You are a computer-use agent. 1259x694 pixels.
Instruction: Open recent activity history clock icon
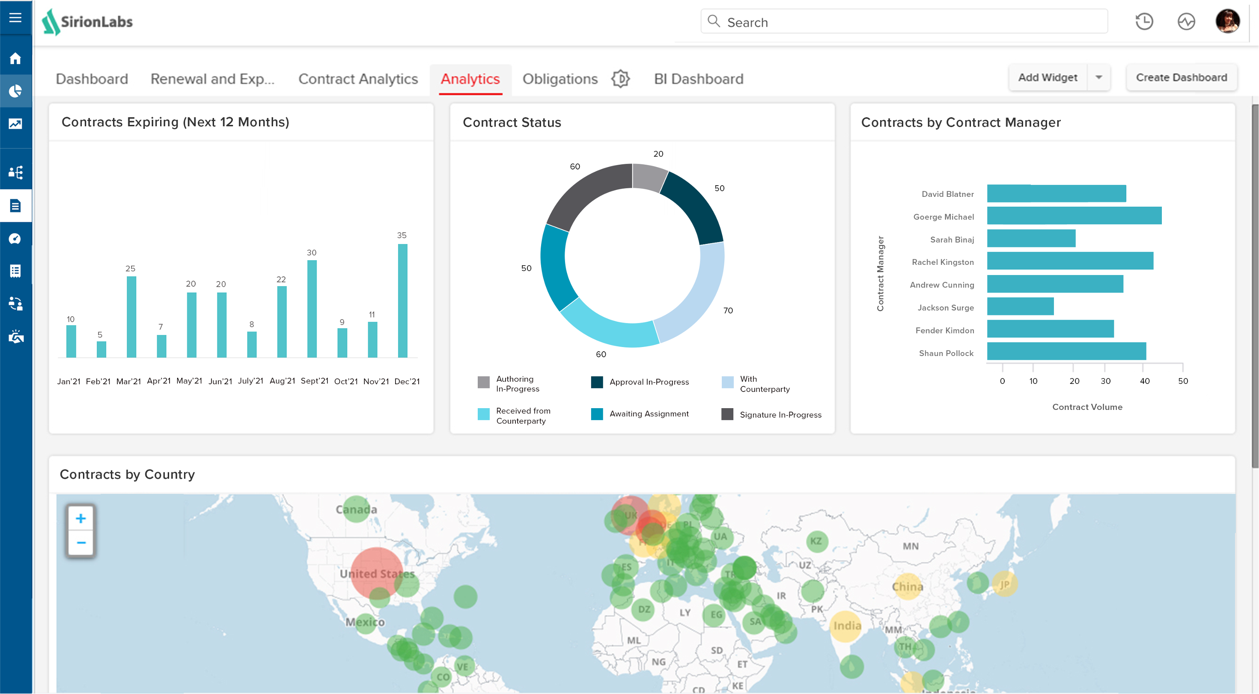1144,21
